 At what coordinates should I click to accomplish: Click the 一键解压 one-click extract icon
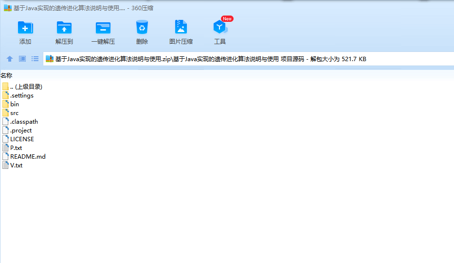pos(103,28)
